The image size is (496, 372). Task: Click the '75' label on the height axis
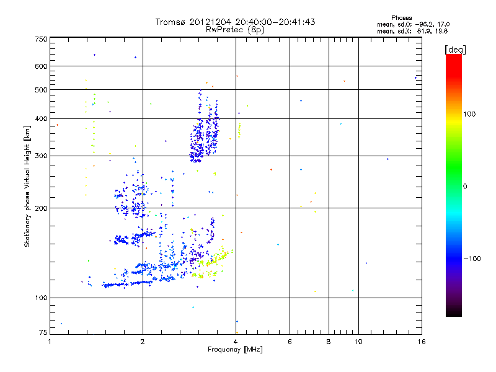coord(43,332)
